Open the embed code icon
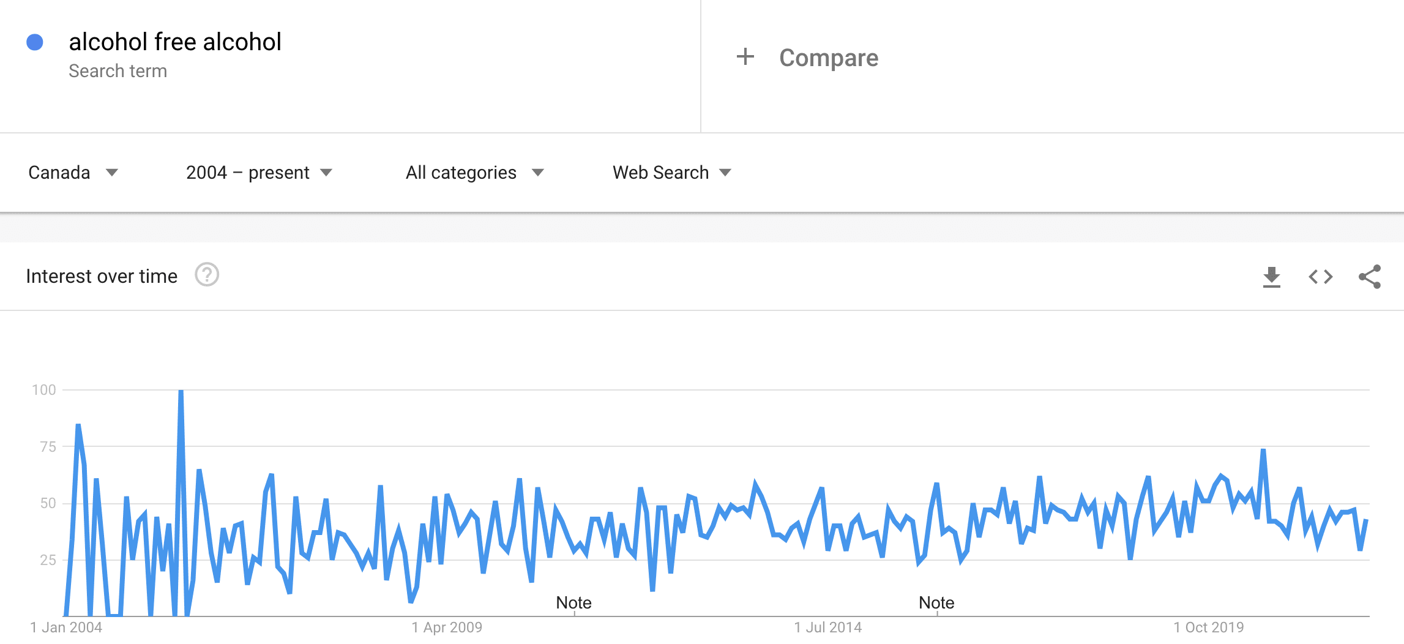Viewport: 1404px width, 644px height. 1321,277
